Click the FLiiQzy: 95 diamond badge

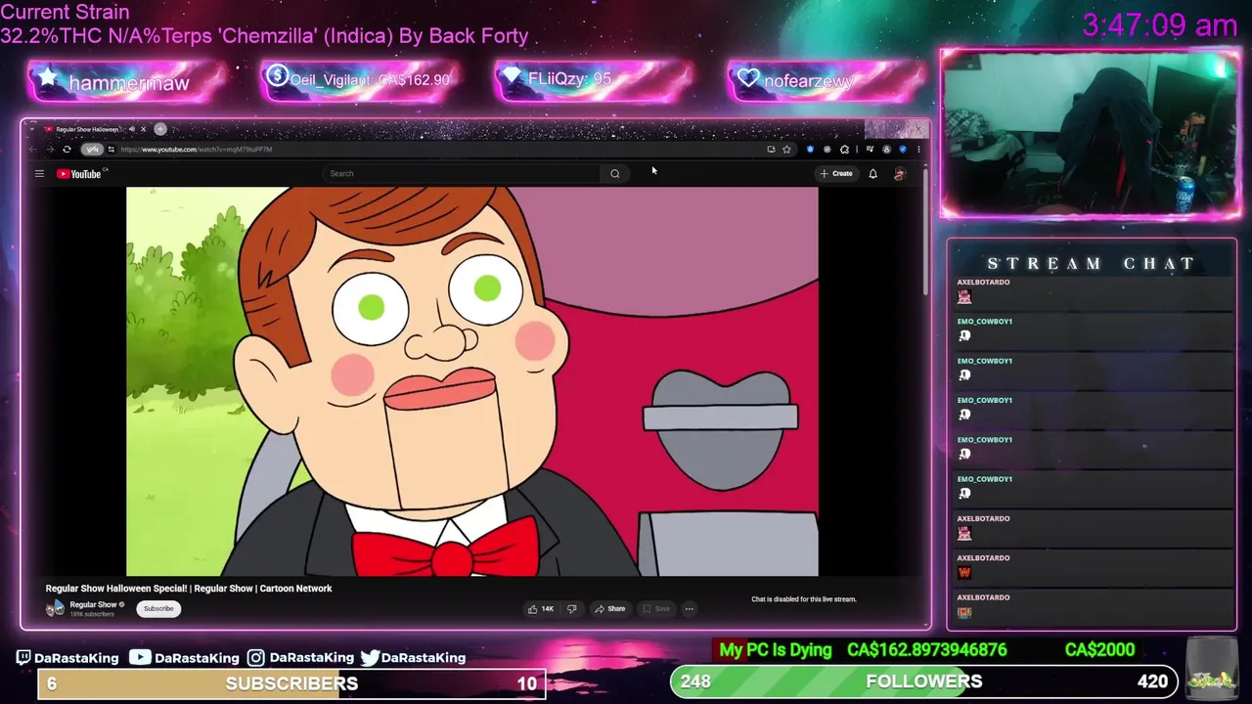click(x=594, y=79)
